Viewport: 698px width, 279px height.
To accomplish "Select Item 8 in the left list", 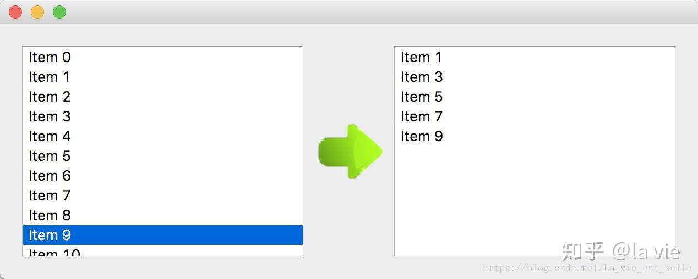I will pyautogui.click(x=50, y=215).
